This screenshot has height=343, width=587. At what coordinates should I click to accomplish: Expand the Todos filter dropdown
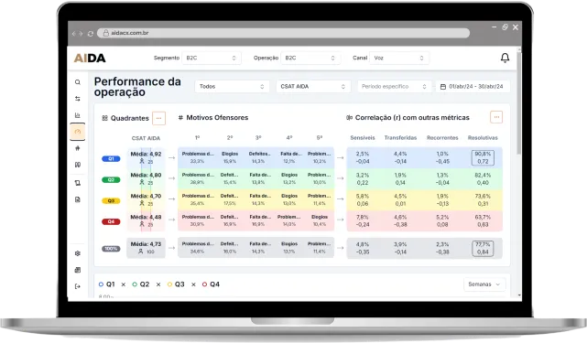pyautogui.click(x=232, y=86)
